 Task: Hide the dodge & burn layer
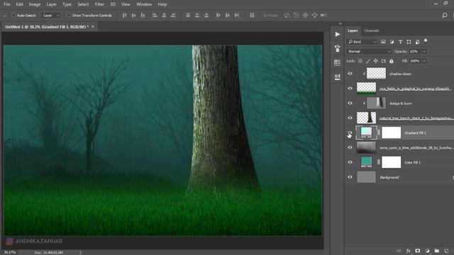pyautogui.click(x=350, y=103)
